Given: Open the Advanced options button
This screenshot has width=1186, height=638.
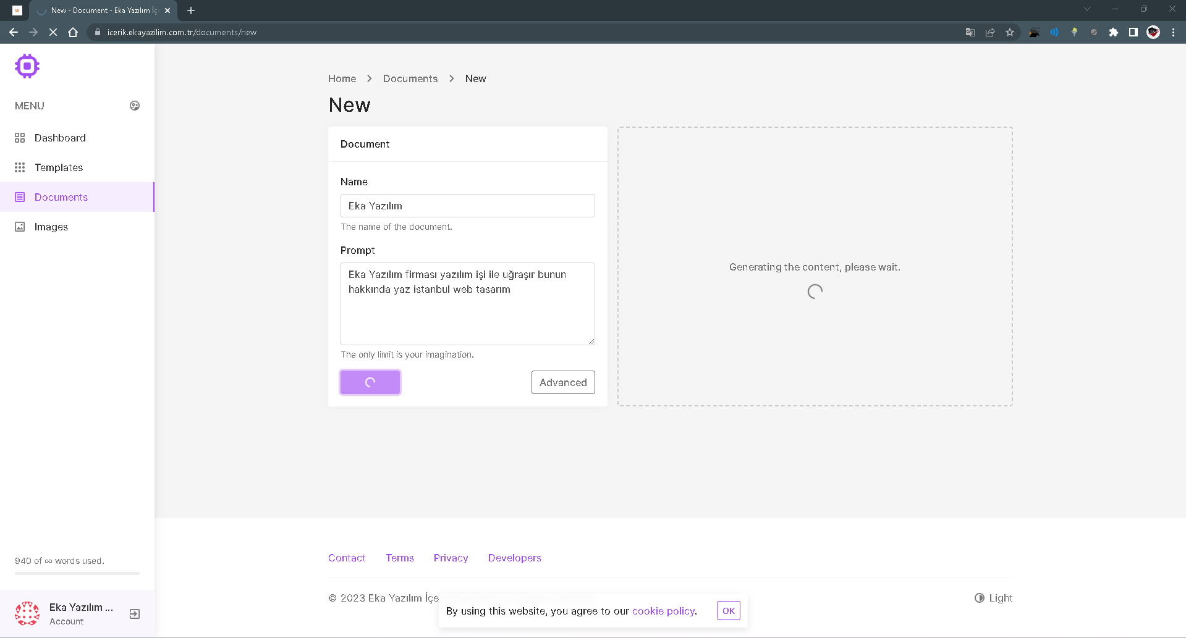Looking at the screenshot, I should coord(563,382).
